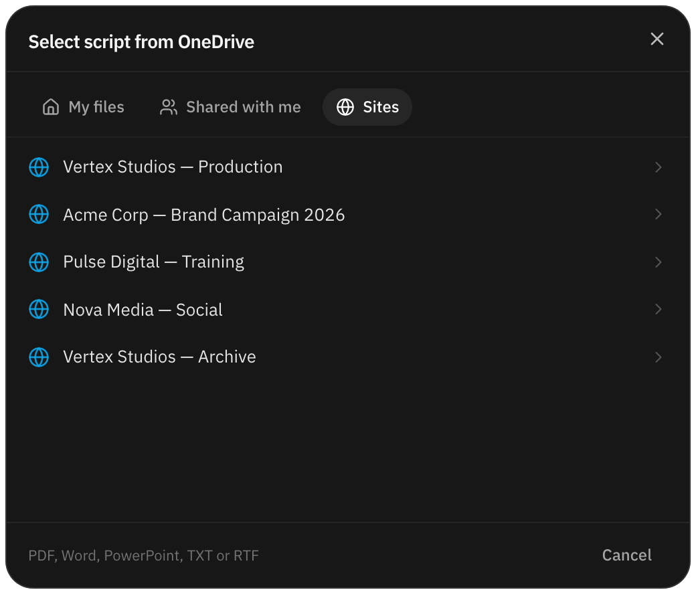The height and width of the screenshot is (594, 696).
Task: Expand Acme Corp — Brand Campaign 2026 chevron
Action: click(659, 214)
